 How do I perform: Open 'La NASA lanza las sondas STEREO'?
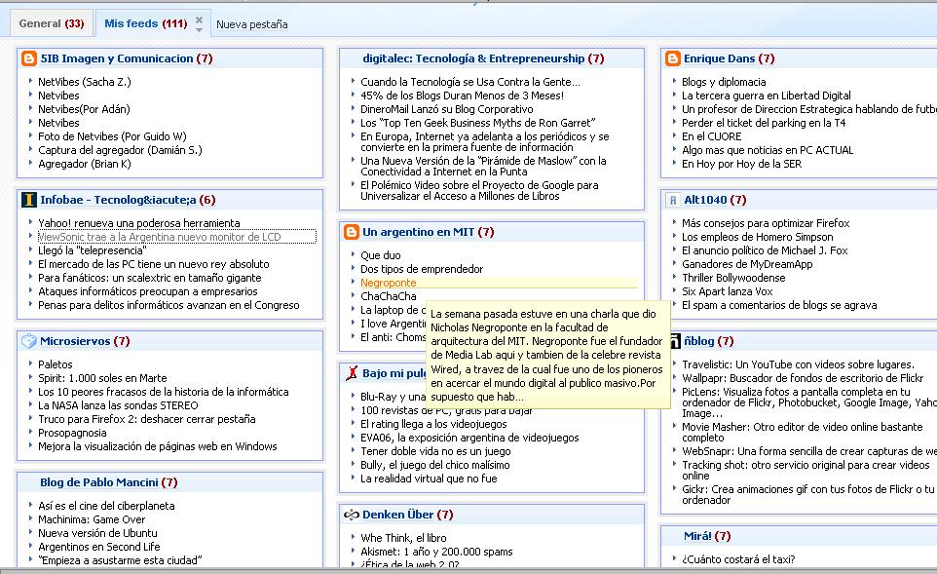[x=118, y=405]
